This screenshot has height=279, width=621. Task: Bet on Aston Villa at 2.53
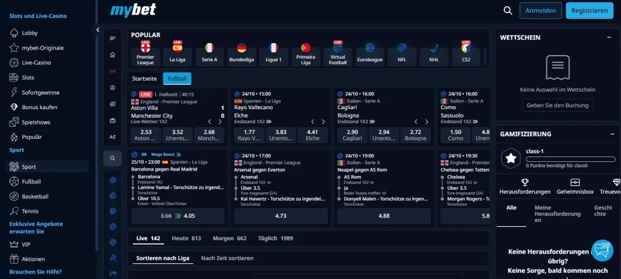pyautogui.click(x=146, y=135)
